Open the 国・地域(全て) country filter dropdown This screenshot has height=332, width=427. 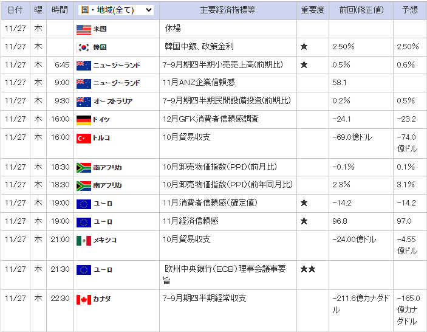coord(116,10)
